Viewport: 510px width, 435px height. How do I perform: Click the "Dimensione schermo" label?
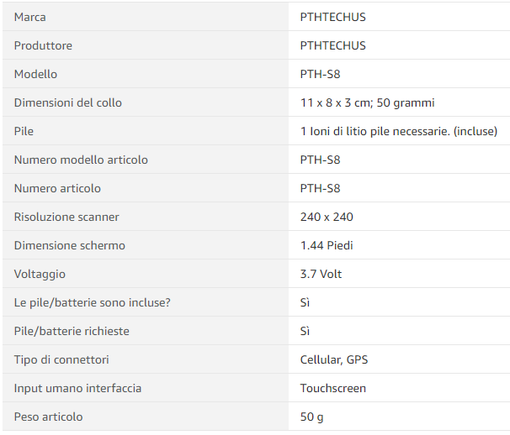click(70, 245)
